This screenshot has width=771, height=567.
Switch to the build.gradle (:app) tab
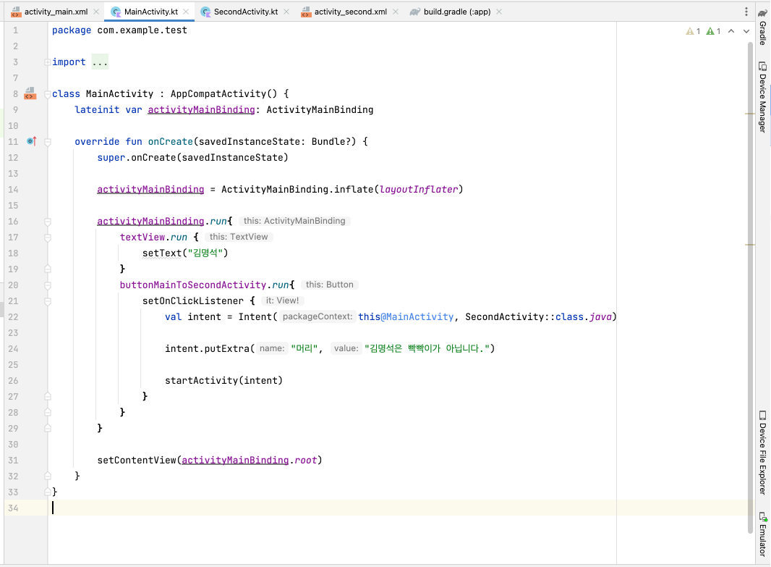tap(457, 12)
